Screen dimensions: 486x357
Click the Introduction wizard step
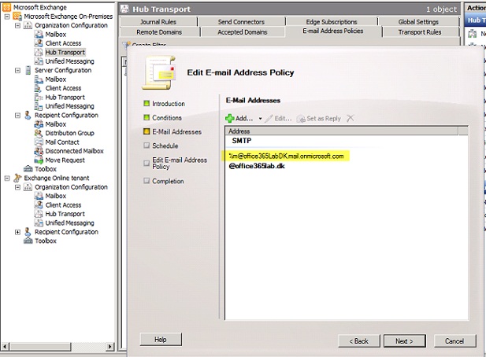[x=165, y=104]
